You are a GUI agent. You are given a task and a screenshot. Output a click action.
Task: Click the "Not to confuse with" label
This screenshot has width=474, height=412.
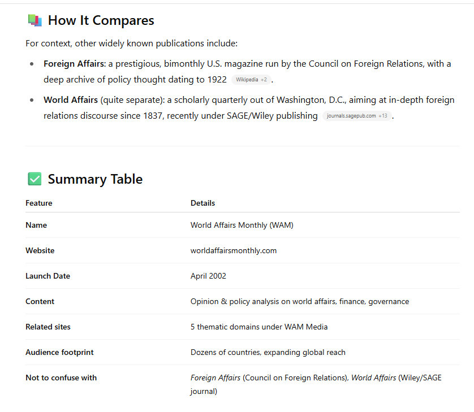coord(61,378)
